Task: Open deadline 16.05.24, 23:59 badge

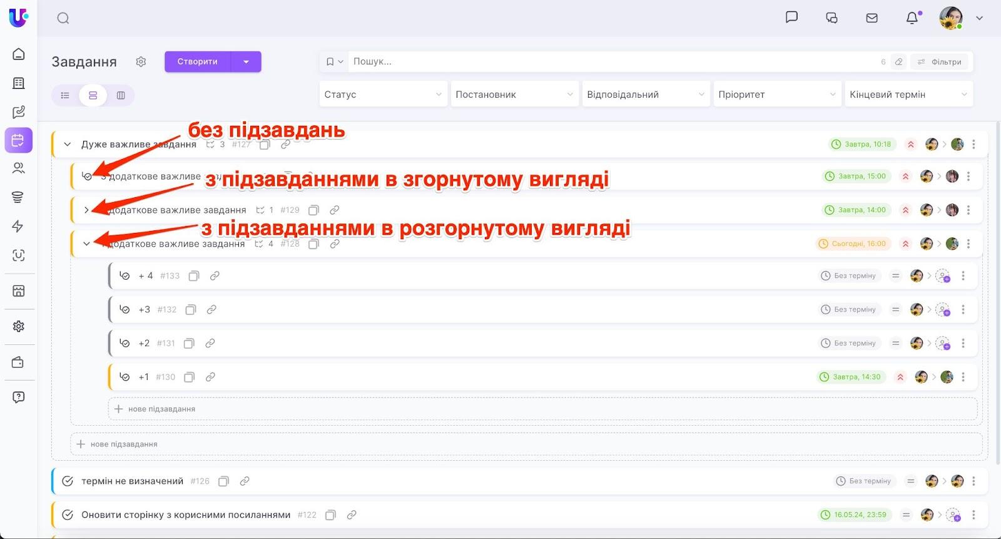Action: click(854, 515)
